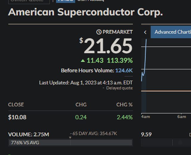The height and width of the screenshot is (155, 191).
Task: Click the 65 day average marker triangle
Action: (x=70, y=137)
